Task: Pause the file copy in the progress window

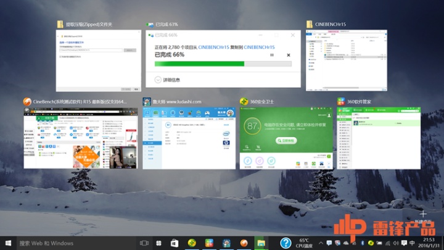Action: pyautogui.click(x=272, y=55)
